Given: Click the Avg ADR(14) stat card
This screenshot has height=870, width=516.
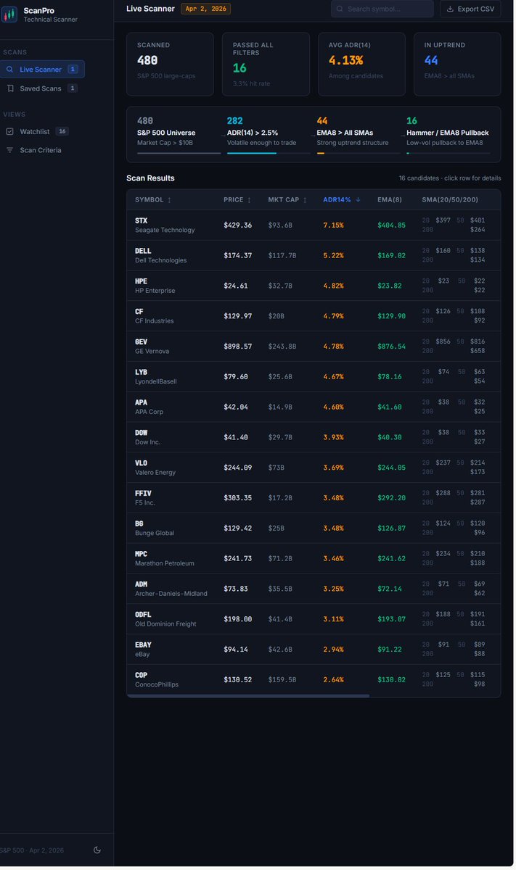Looking at the screenshot, I should click(361, 64).
